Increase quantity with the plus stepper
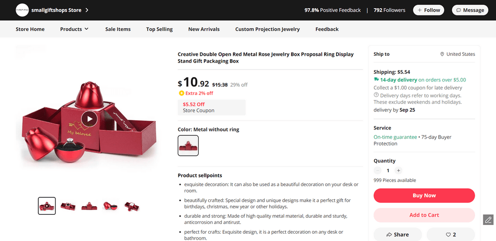Viewport: 496px width, 241px height. pyautogui.click(x=398, y=171)
